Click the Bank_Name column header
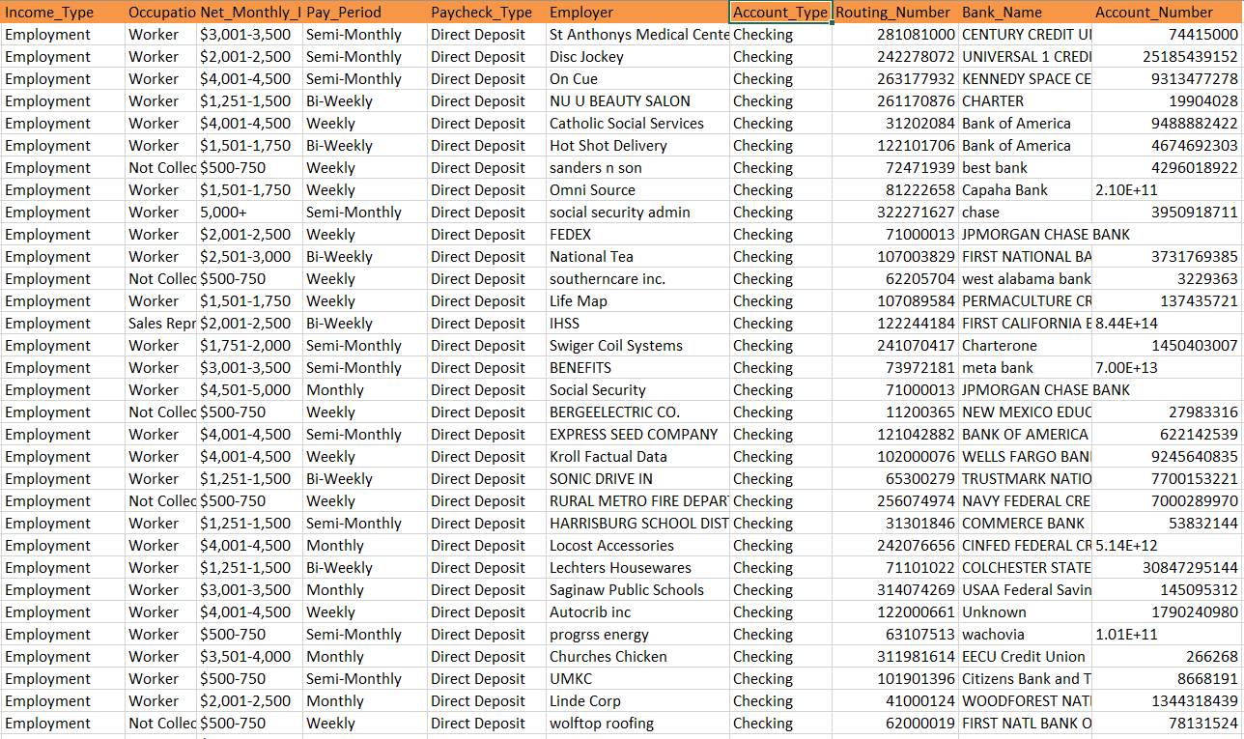Viewport: 1244px width, 739px height. tap(1024, 13)
